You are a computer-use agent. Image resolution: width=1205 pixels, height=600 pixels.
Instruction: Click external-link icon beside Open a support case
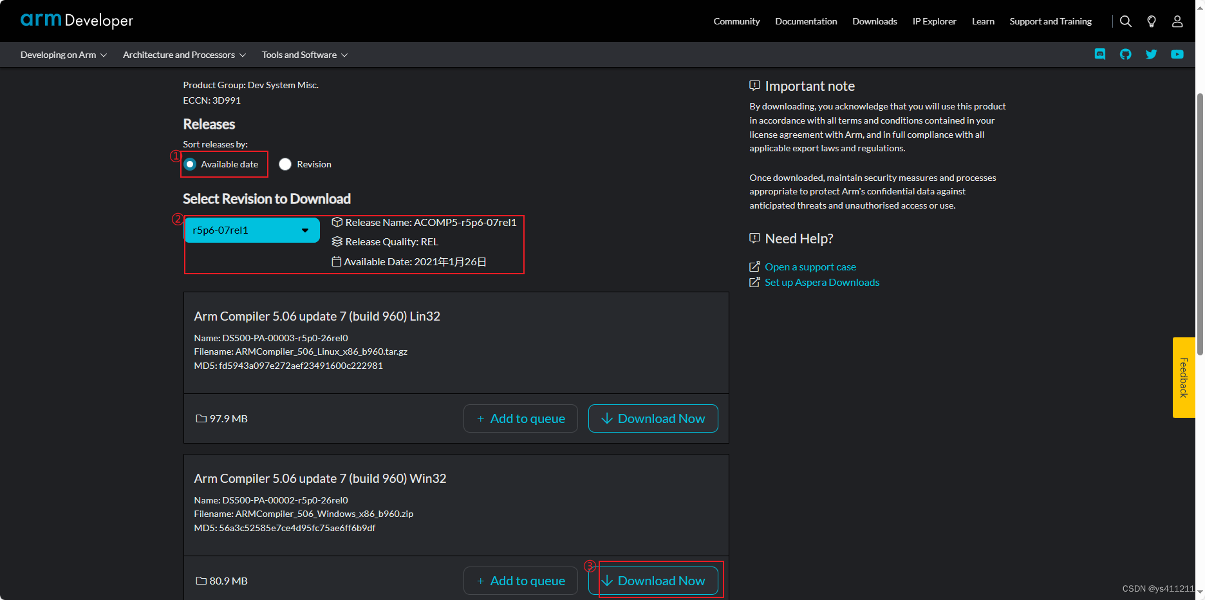(754, 267)
